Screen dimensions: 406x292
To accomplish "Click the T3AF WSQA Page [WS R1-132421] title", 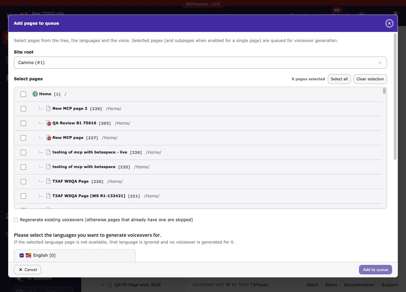I will pos(89,196).
